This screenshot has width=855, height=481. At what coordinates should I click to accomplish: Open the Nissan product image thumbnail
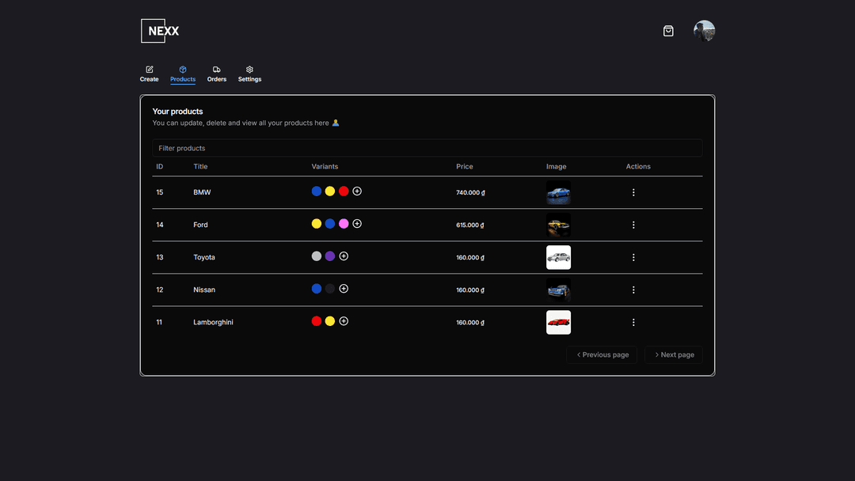[558, 290]
